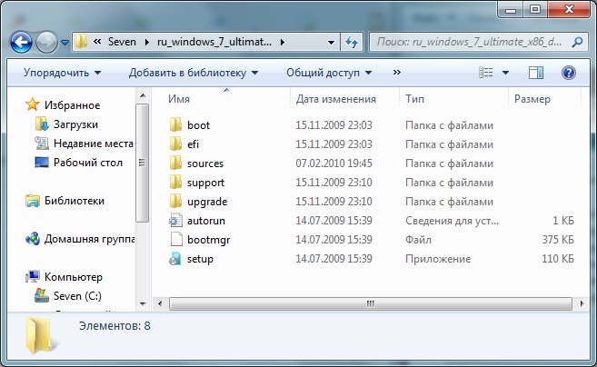Click the Избранное star icon

33,104
